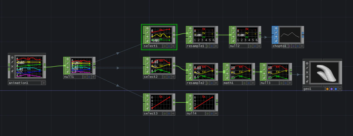Bypass null1 using its arrow flag
Screen dimensions: 353x136
click(x=68, y=67)
